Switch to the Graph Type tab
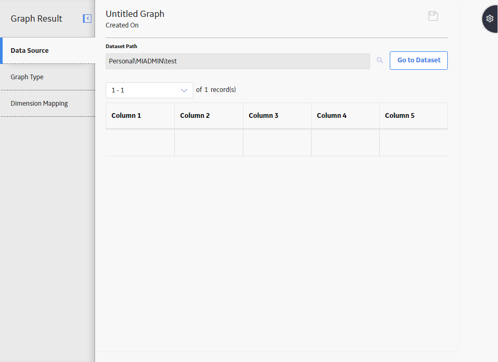Screen dimensions: 498x362 (x=48, y=77)
